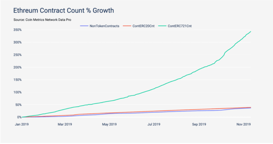This screenshot has width=273, height=144.
Task: Select the Jul 2019 x-axis label
Action: pyautogui.click(x=154, y=124)
